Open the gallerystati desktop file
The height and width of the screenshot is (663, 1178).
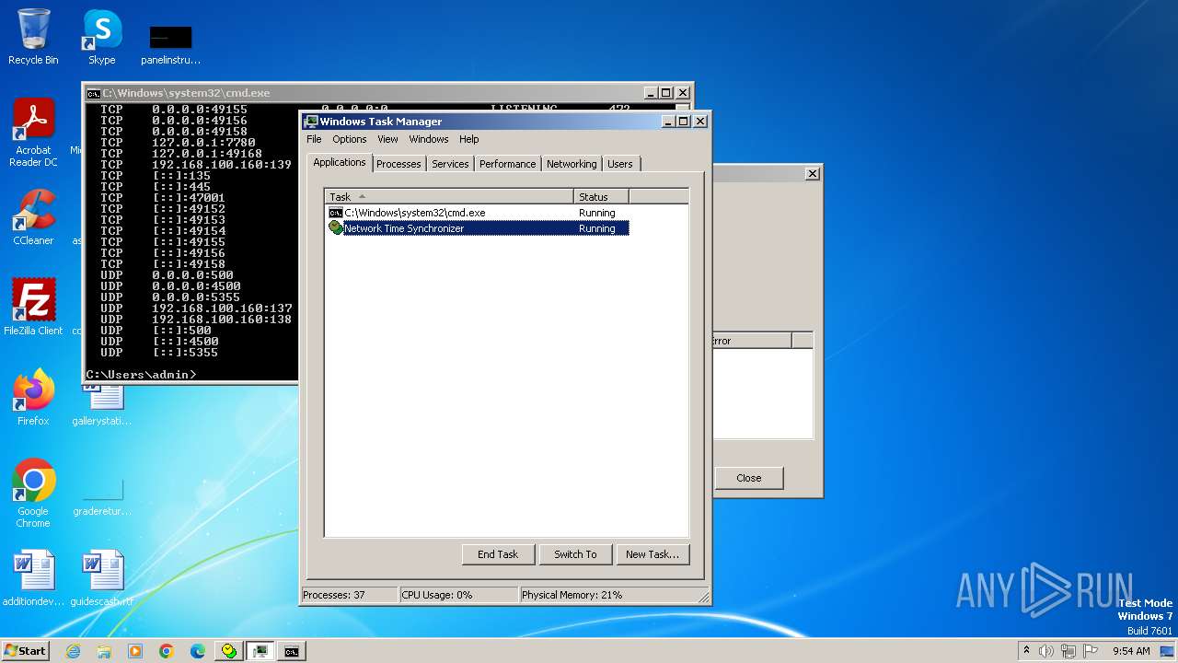(102, 403)
